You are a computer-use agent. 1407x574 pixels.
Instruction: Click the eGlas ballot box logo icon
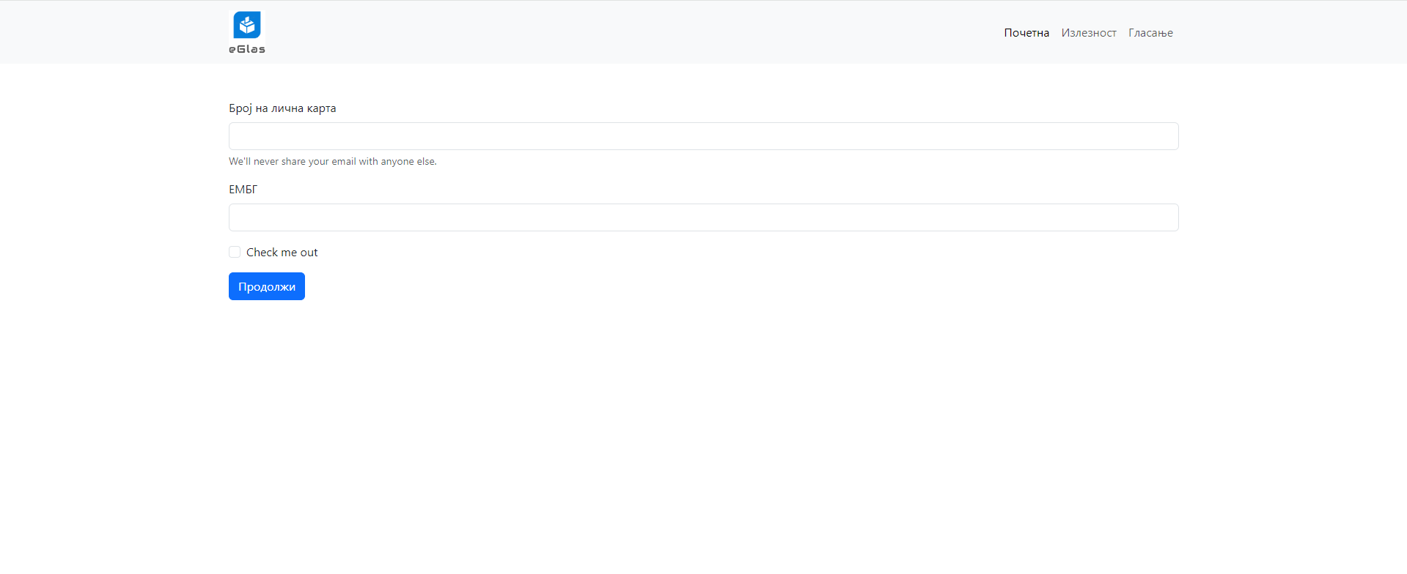(247, 25)
